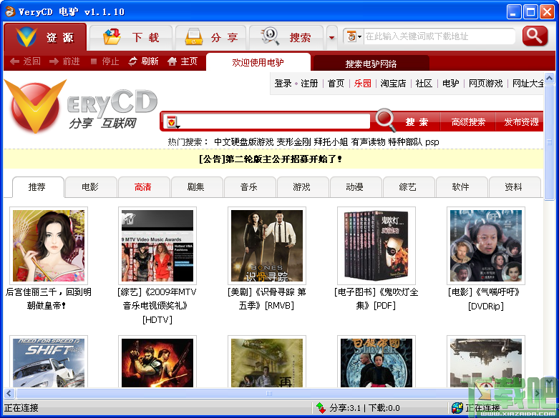The image size is (559, 418).
Task: Open the 淘宝店 link
Action: pos(393,84)
